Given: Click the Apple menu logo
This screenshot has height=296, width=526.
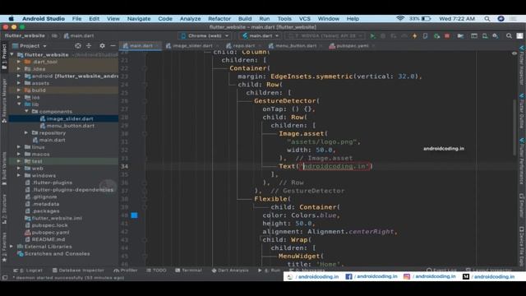Looking at the screenshot, I should coord(11,19).
